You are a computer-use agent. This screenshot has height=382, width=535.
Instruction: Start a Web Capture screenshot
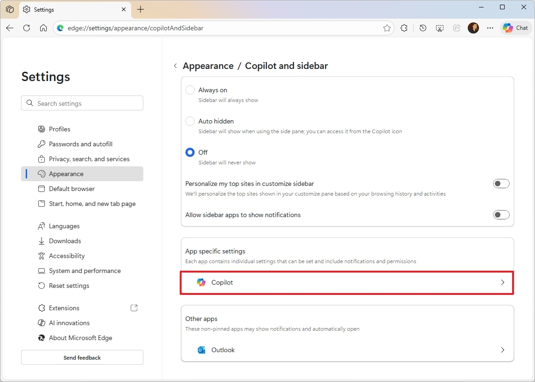tap(439, 28)
